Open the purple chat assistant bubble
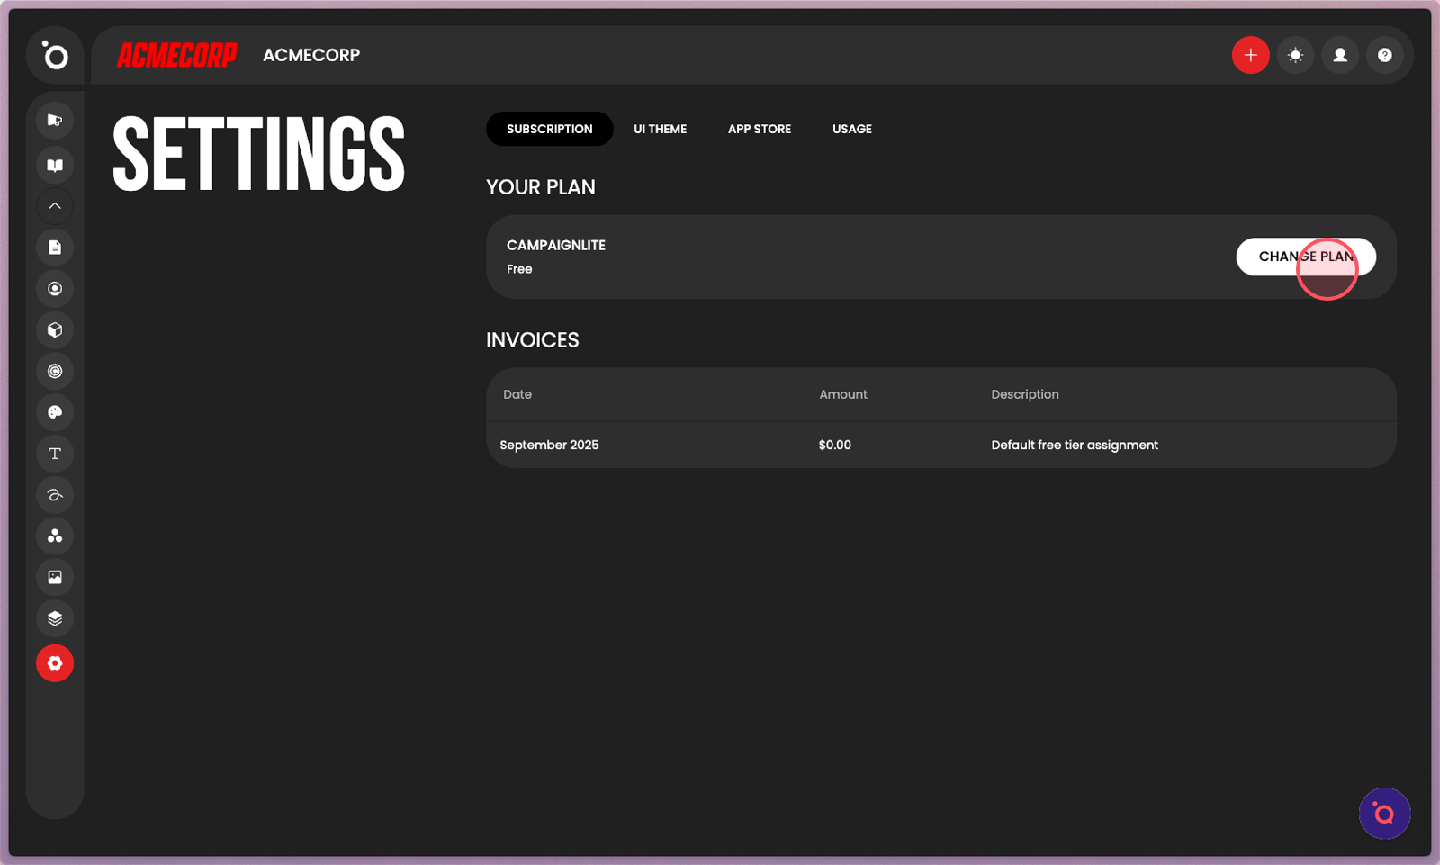The width and height of the screenshot is (1440, 865). (x=1384, y=814)
